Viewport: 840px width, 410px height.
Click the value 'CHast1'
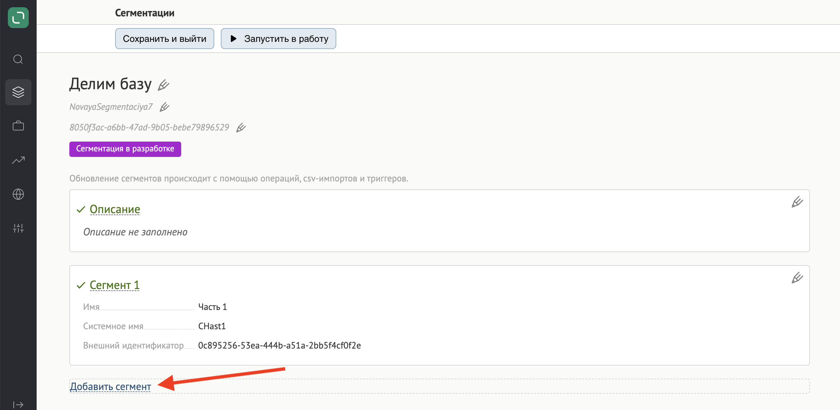pyautogui.click(x=212, y=326)
